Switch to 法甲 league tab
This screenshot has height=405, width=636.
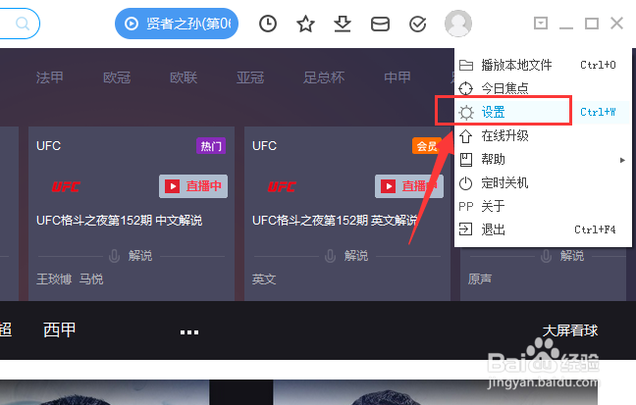tap(50, 77)
